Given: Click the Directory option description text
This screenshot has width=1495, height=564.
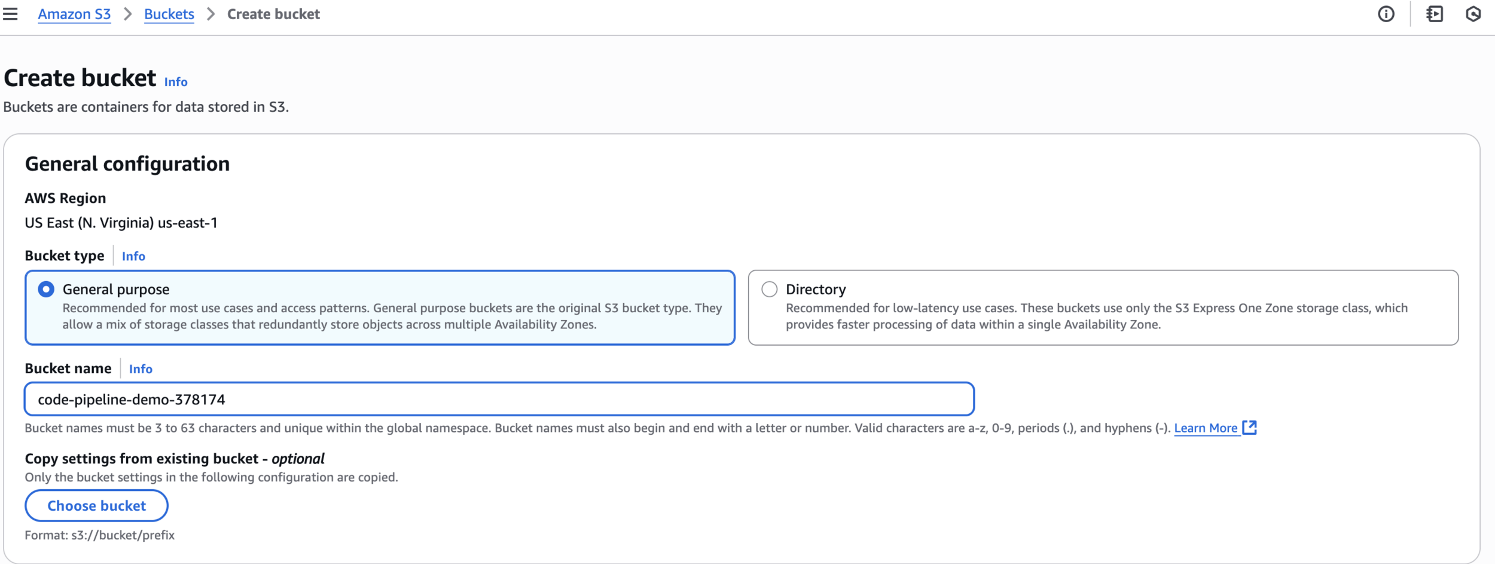Looking at the screenshot, I should pos(1096,316).
